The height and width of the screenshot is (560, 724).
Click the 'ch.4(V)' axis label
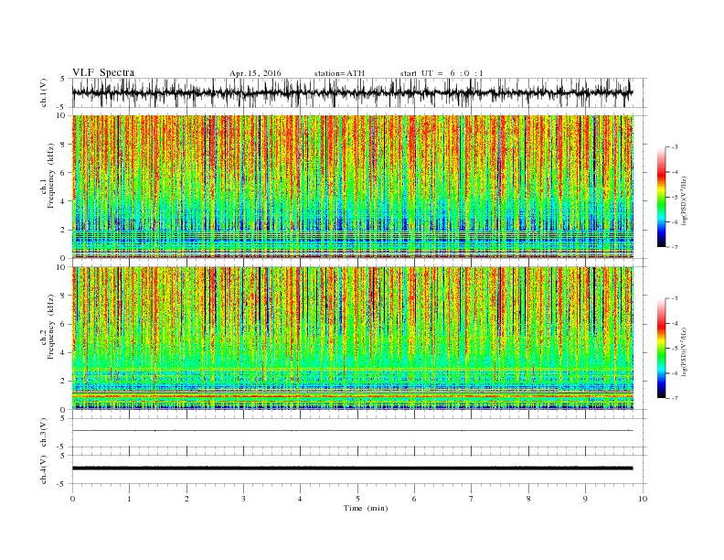[44, 469]
